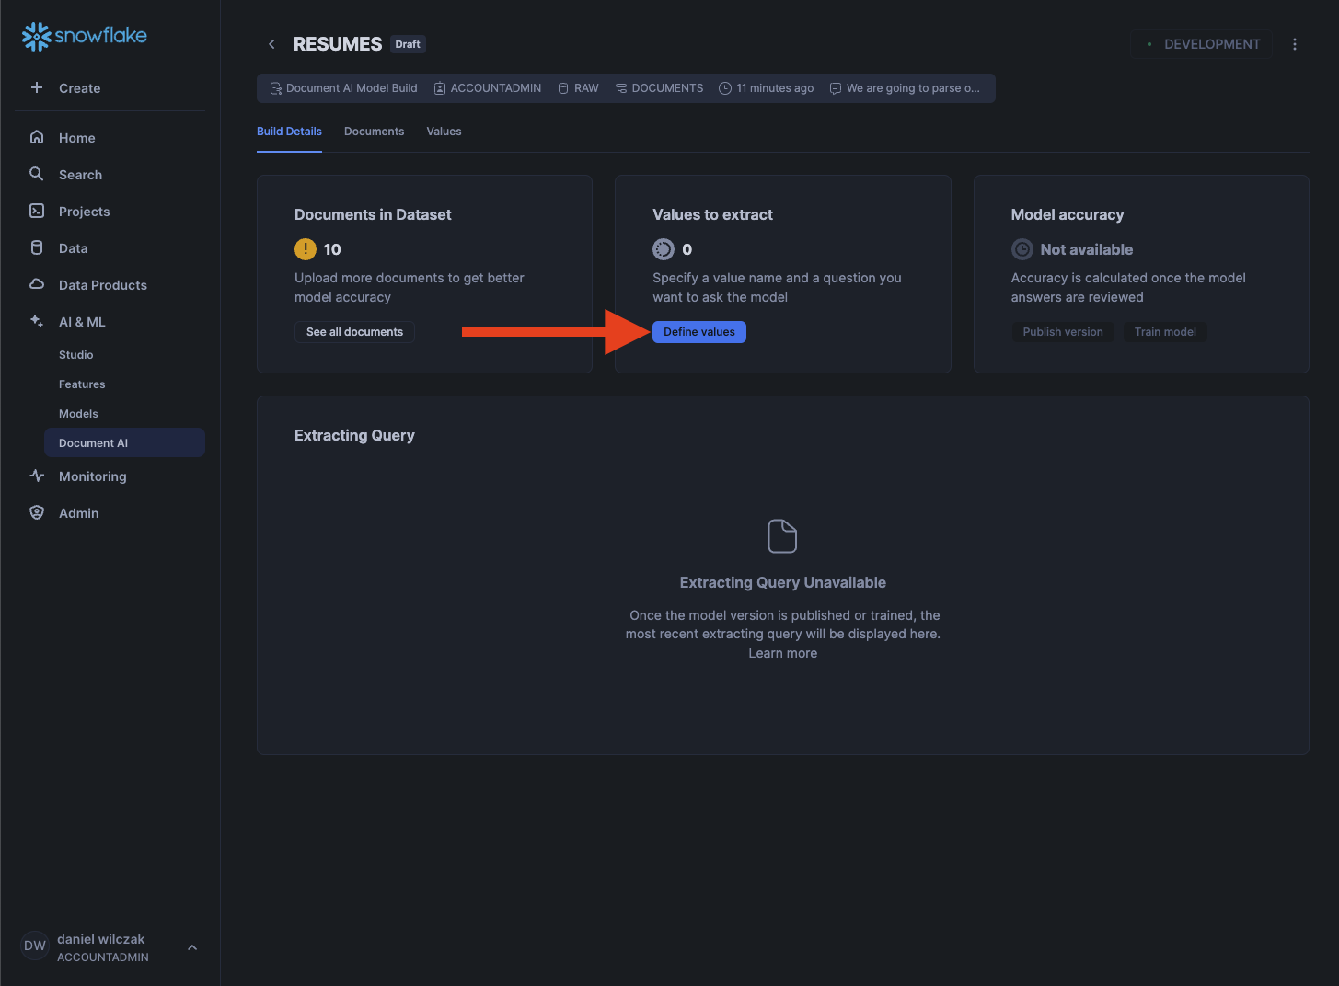This screenshot has width=1339, height=986.
Task: Click the Admin shield icon
Action: click(x=37, y=512)
